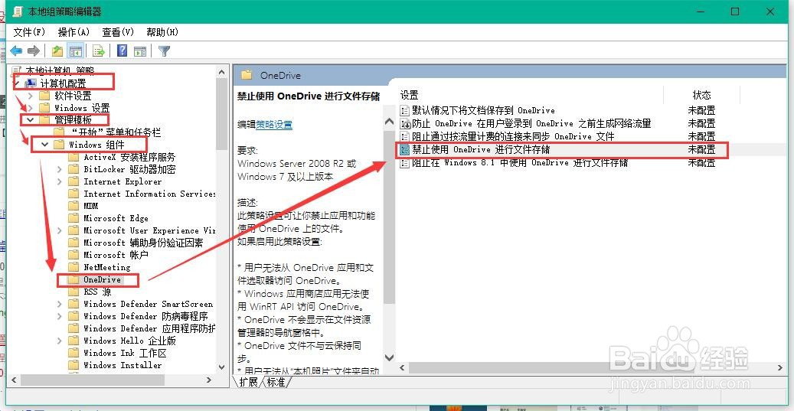
Task: Click the NetMeeting folder icon
Action: point(74,267)
